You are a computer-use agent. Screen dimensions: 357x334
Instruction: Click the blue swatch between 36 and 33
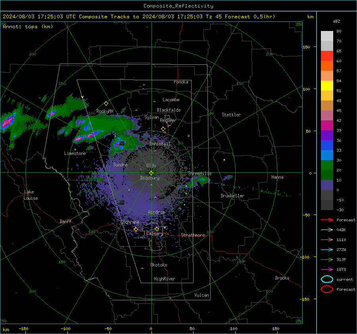click(327, 145)
